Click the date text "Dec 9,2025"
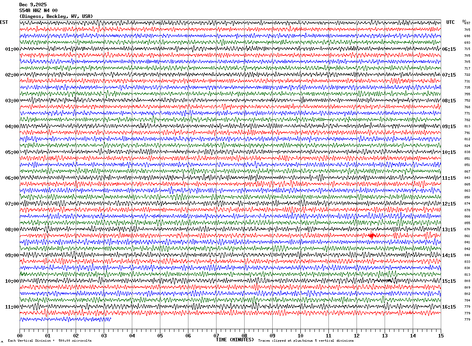 point(33,5)
